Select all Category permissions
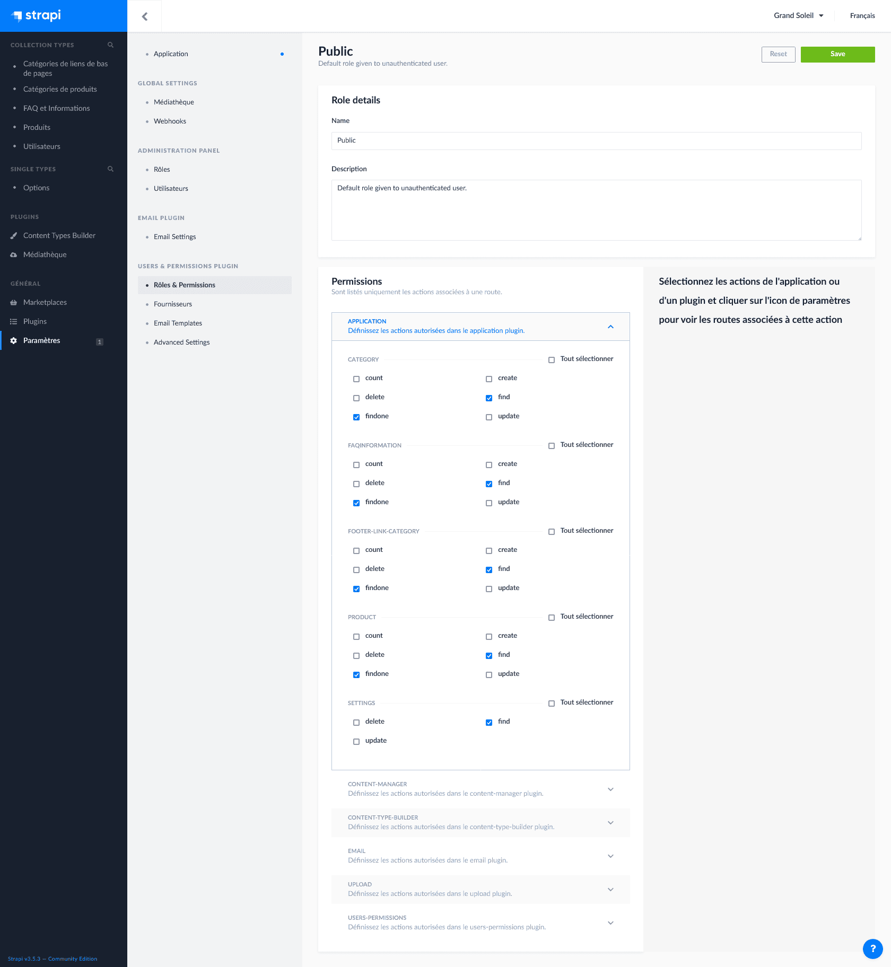 552,359
